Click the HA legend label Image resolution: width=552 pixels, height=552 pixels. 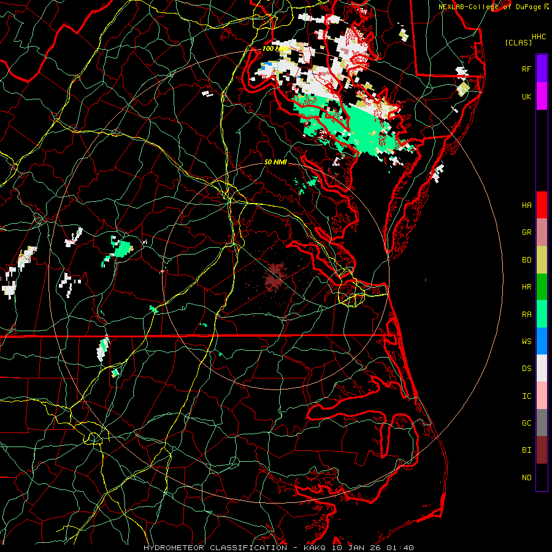526,205
